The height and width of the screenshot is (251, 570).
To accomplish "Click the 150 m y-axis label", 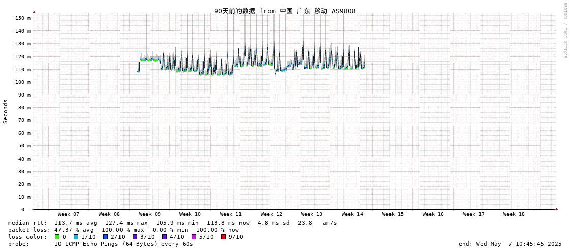I will pos(23,18).
